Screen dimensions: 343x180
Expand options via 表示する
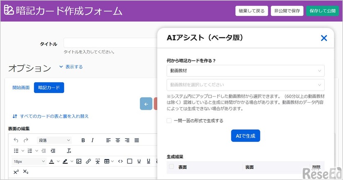click(71, 67)
